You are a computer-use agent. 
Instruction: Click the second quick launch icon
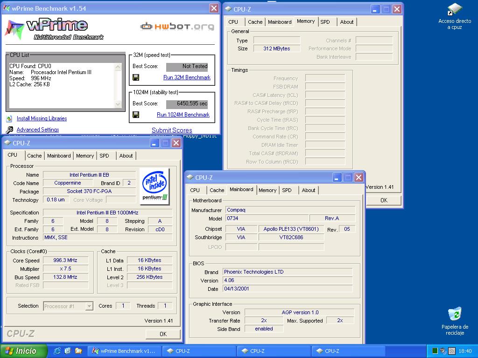click(x=68, y=351)
